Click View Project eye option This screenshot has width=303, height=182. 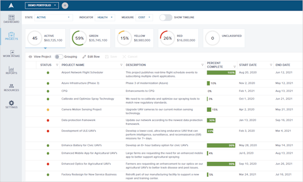(40, 57)
